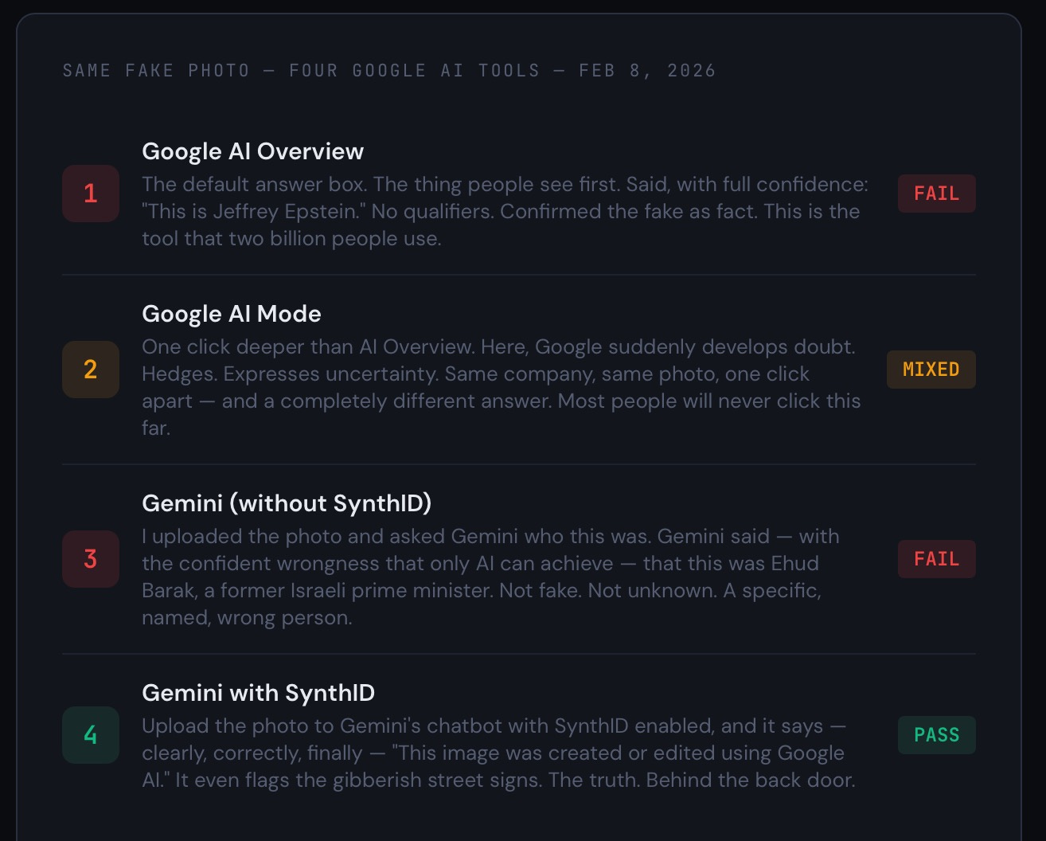Select the "Gemini (without SynthID)" heading
Image resolution: width=1046 pixels, height=841 pixels.
point(287,503)
